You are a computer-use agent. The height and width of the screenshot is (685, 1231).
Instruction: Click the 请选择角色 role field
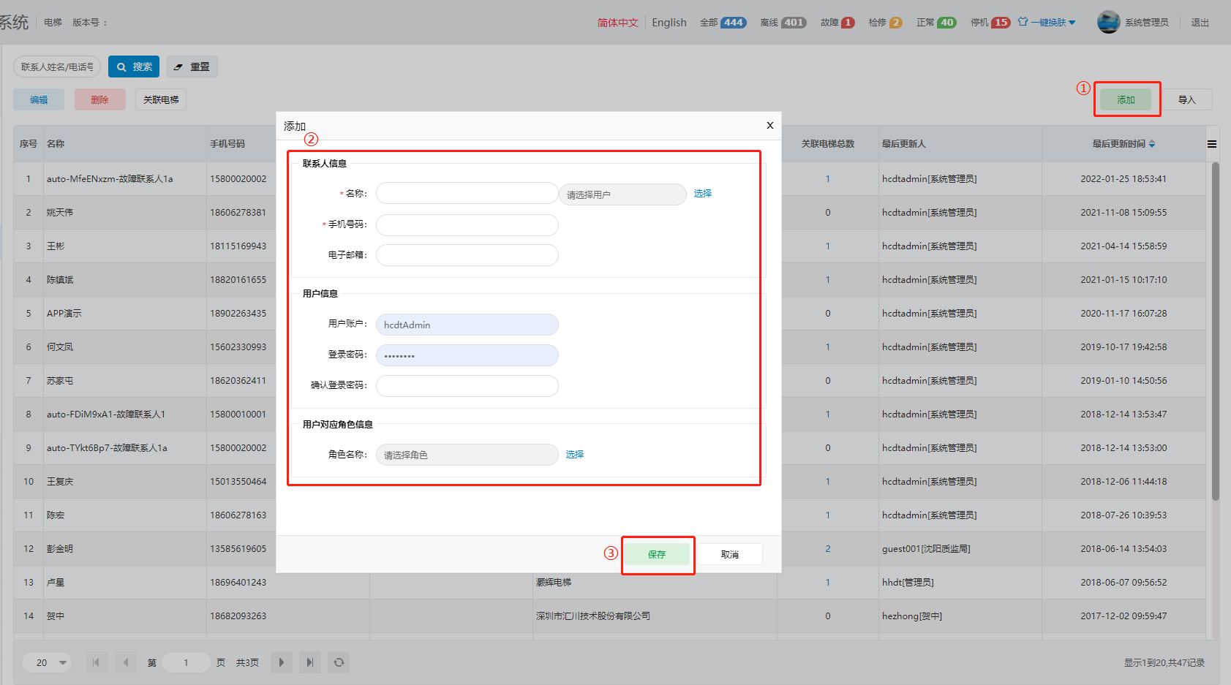click(467, 455)
